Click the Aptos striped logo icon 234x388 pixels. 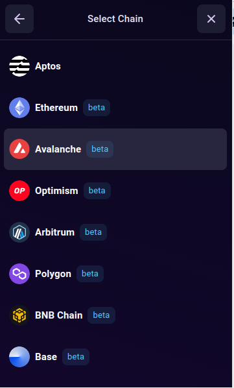[x=19, y=66]
